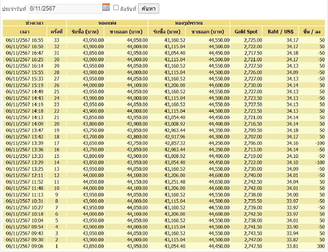328x252 pixels.
Task: Click the ค้นหา search button
Action: [149, 8]
